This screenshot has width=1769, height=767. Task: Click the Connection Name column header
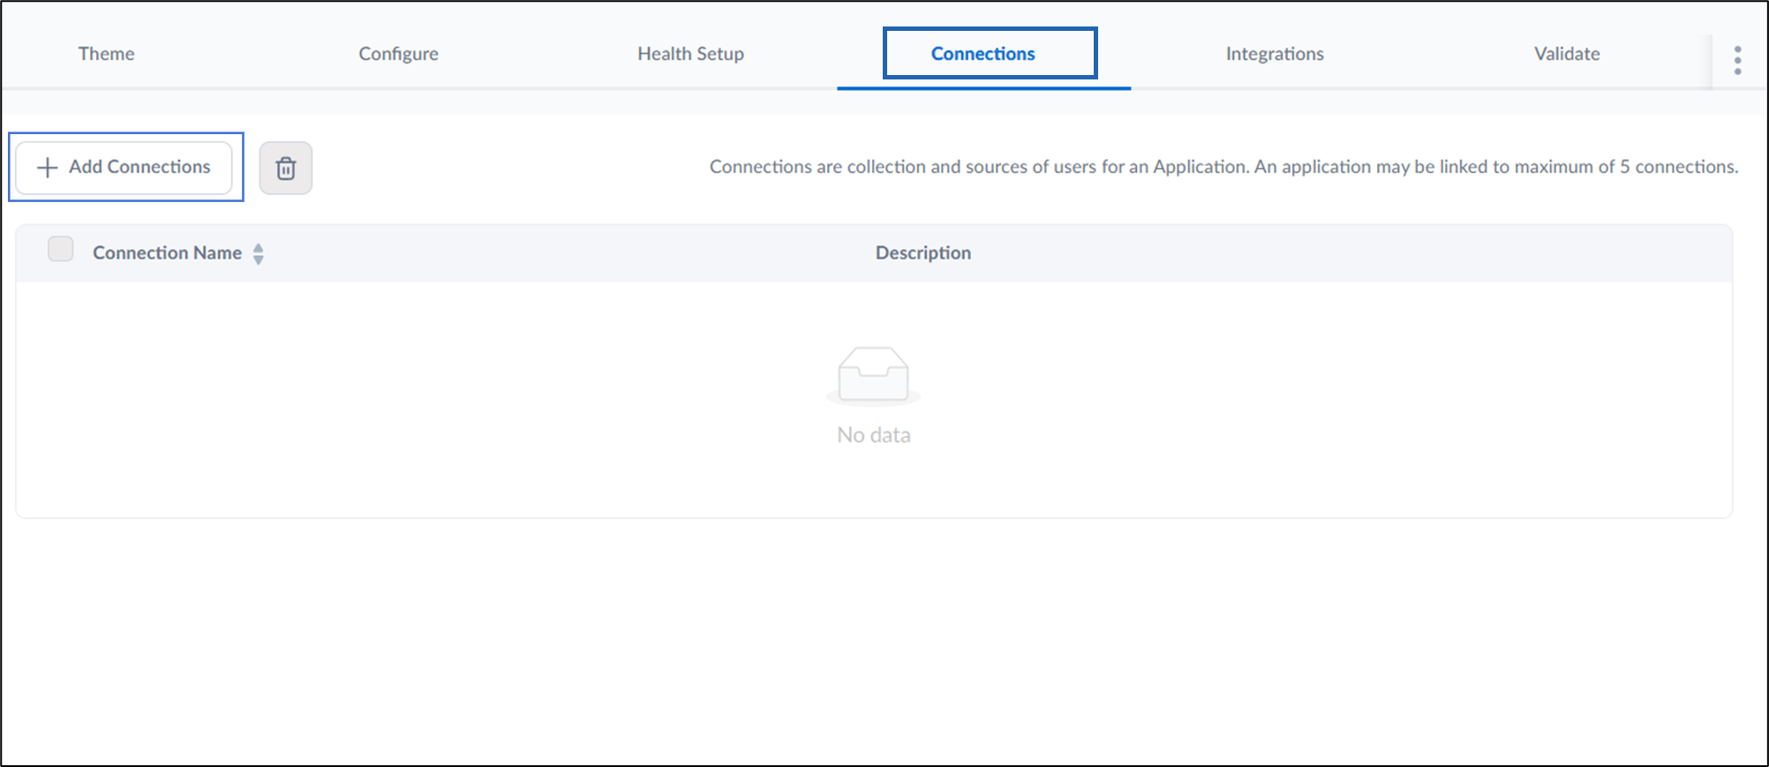(167, 253)
